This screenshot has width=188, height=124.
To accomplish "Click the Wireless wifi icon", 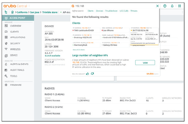I will (6, 49).
